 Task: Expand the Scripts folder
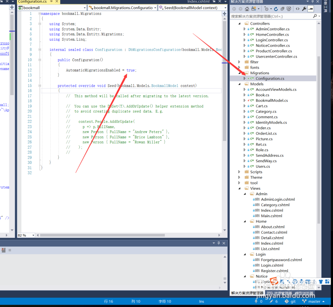239,172
